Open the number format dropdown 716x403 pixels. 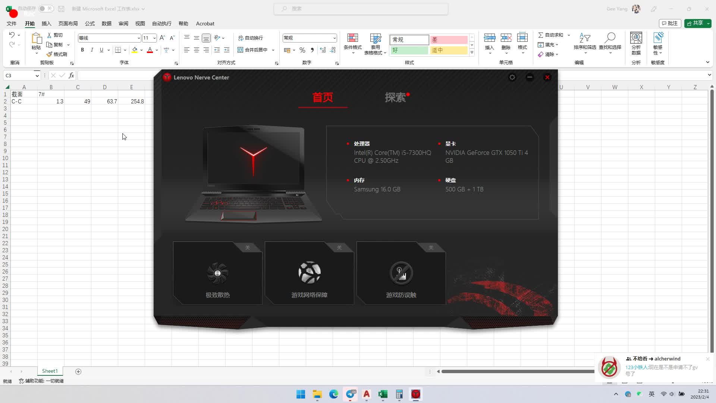click(335, 38)
